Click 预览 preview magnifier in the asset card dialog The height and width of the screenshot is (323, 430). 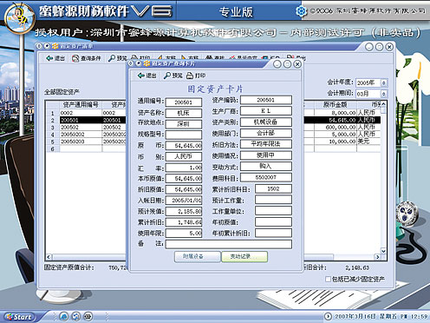point(173,76)
